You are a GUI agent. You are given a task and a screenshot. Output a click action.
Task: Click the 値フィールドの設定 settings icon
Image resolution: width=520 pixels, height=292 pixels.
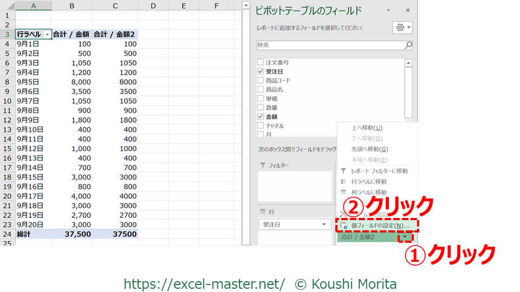point(343,225)
